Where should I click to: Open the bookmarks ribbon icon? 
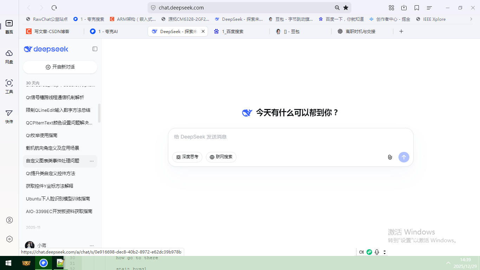click(x=417, y=8)
